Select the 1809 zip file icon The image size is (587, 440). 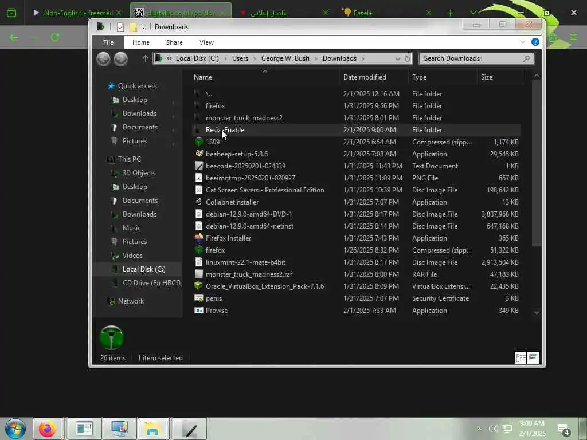[199, 142]
